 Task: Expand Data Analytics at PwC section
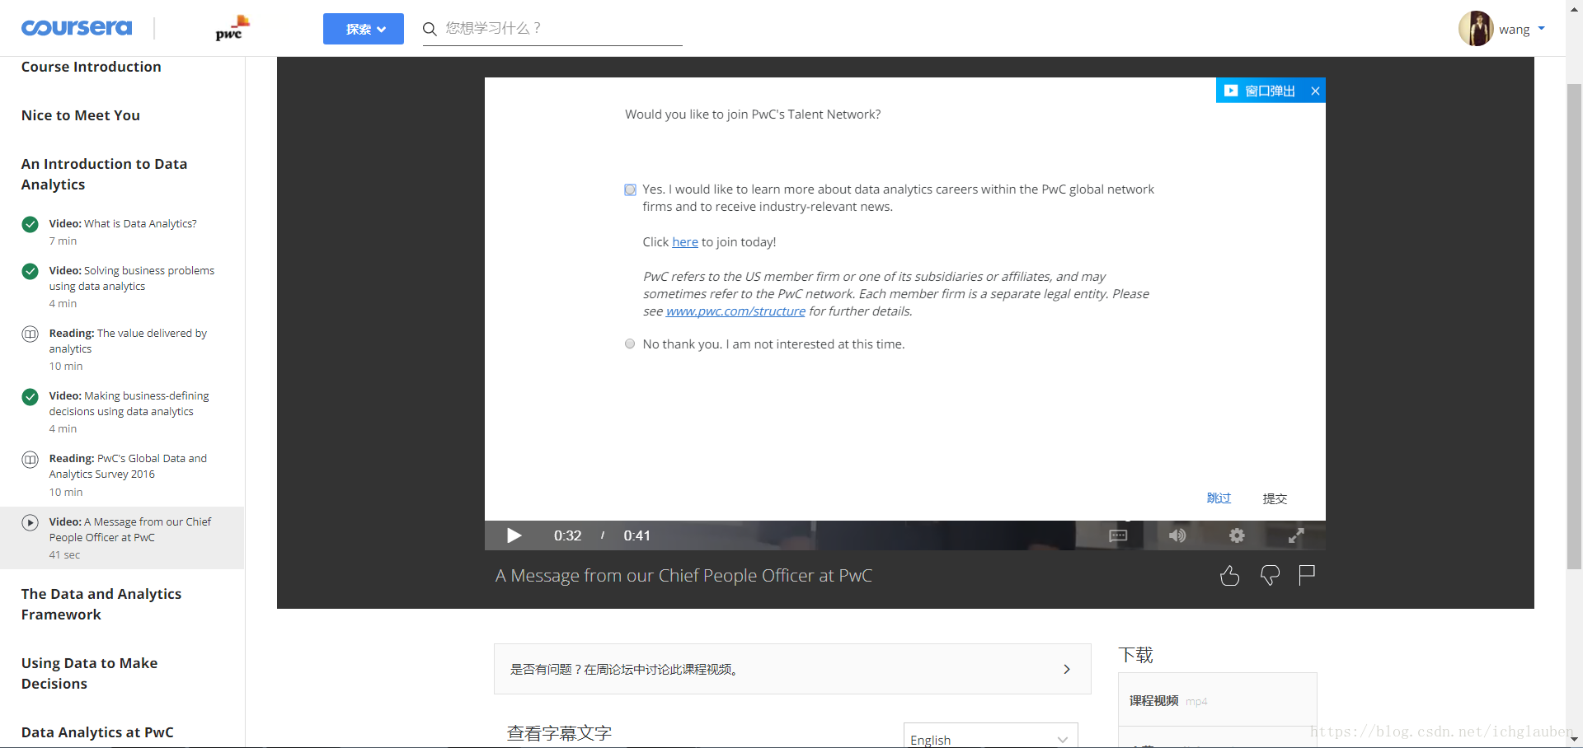click(x=97, y=732)
